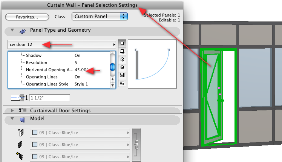
Task: Click the parameter list scroll down arrow
Action: tap(113, 85)
